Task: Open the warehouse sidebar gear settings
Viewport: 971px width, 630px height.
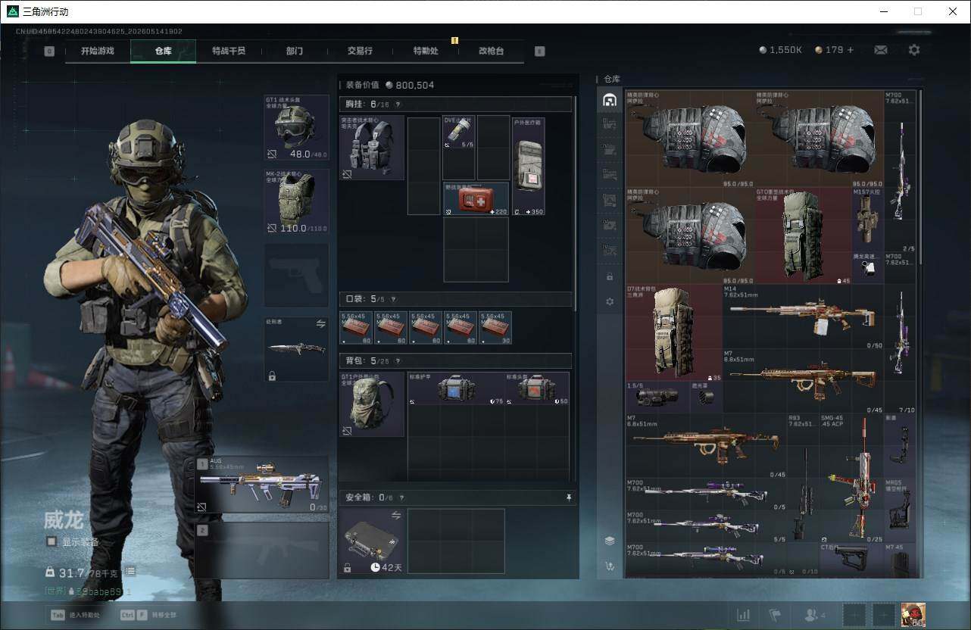Action: pos(610,301)
